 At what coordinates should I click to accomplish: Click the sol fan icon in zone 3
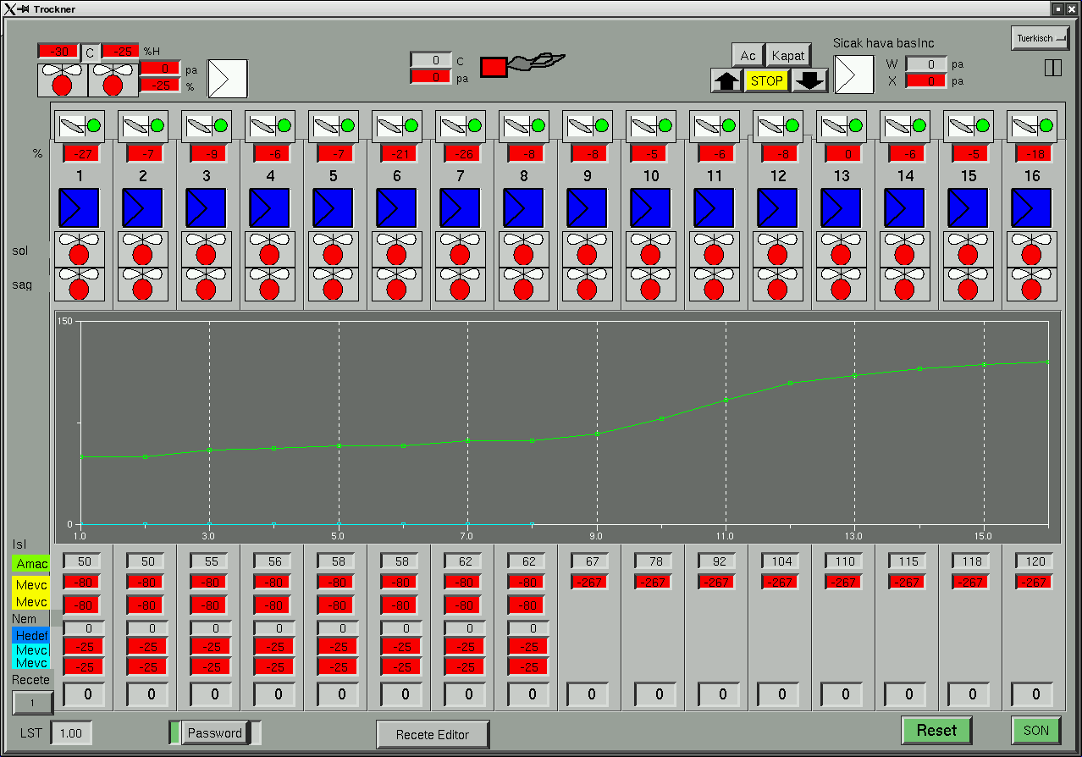tap(207, 249)
